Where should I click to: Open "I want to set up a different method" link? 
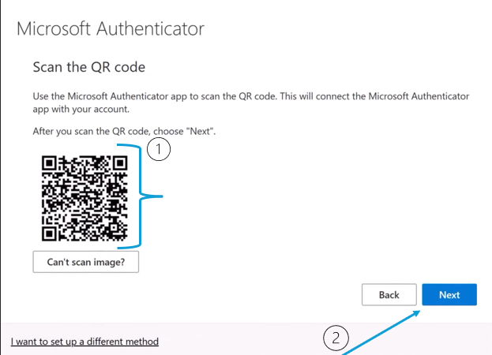pyautogui.click(x=85, y=342)
